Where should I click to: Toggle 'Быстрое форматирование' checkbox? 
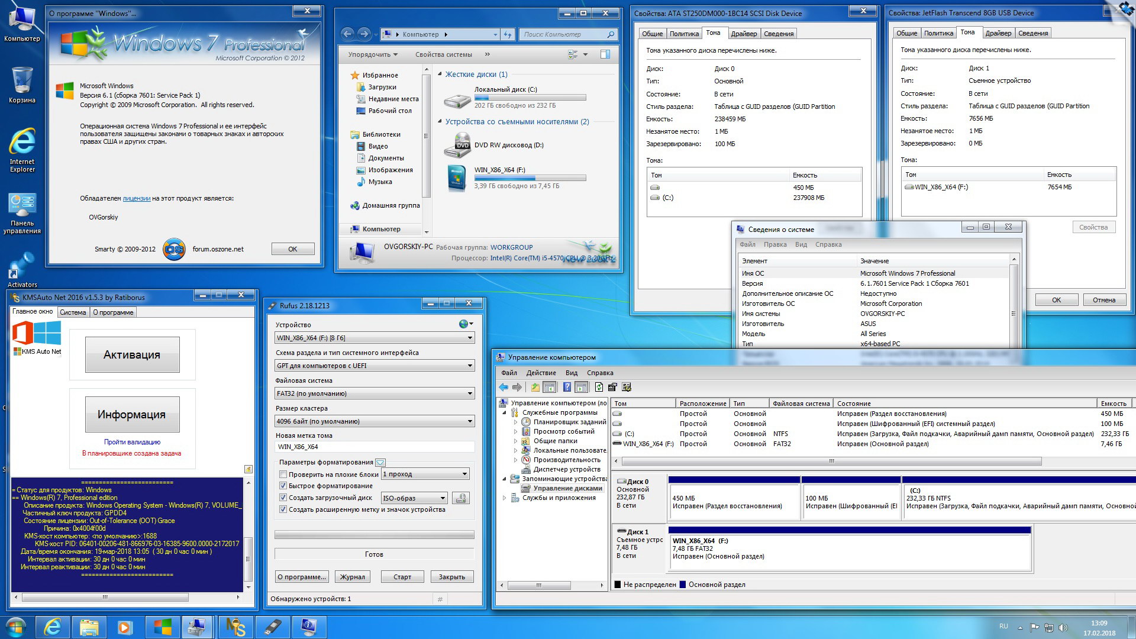(x=283, y=486)
